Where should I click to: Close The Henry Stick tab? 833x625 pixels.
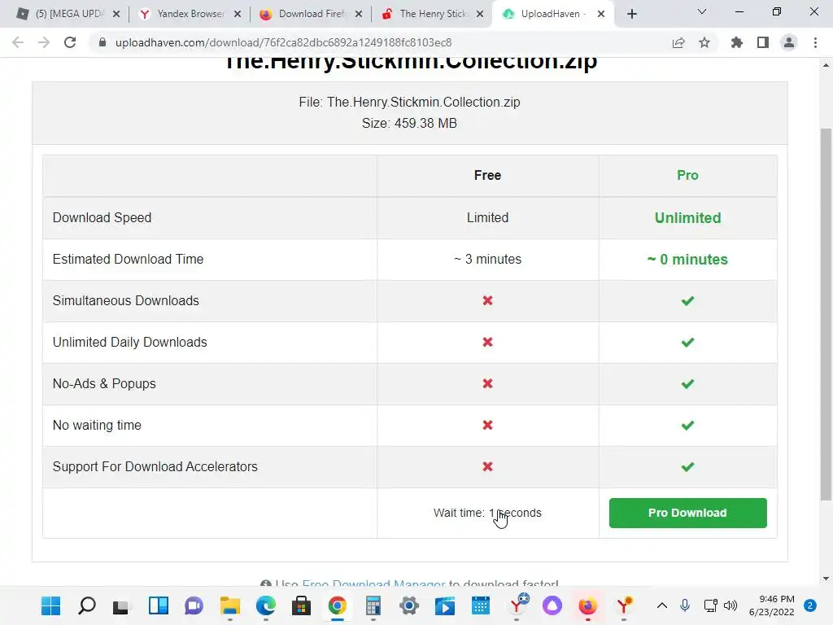pos(480,15)
